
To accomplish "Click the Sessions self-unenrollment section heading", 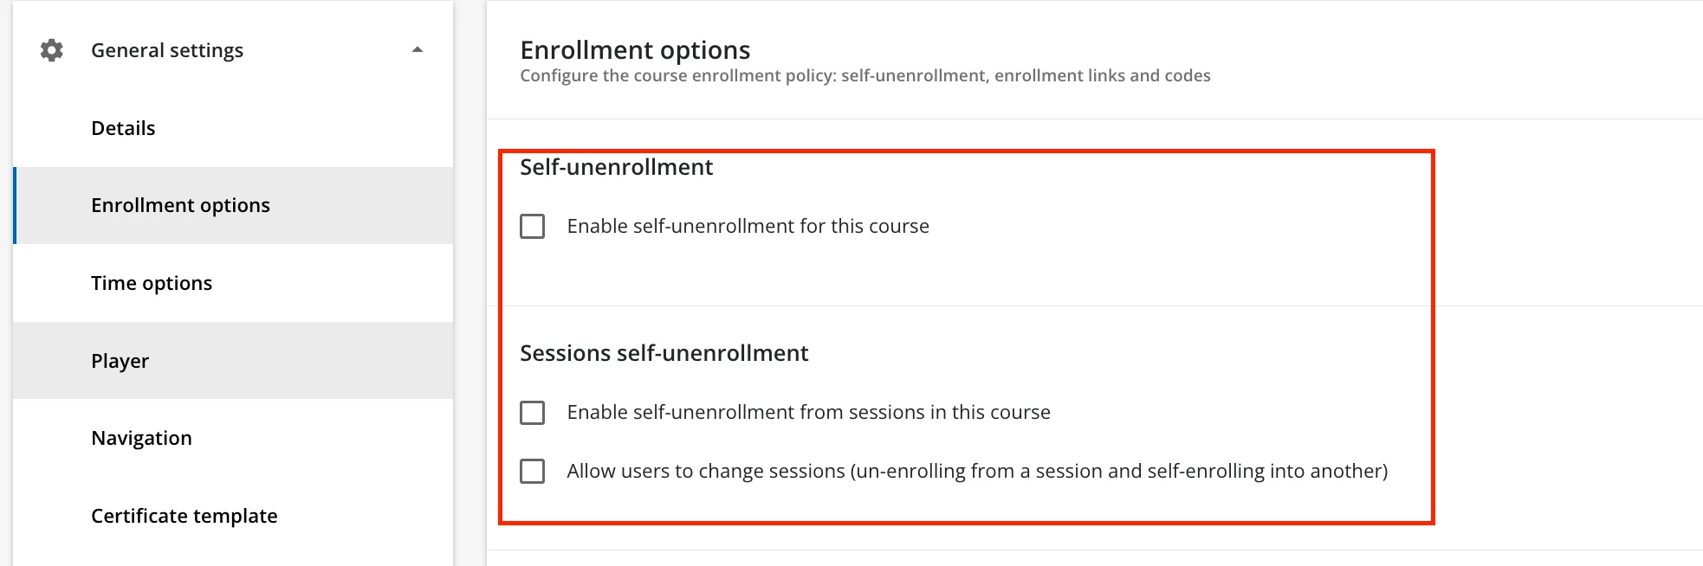I will click(664, 353).
